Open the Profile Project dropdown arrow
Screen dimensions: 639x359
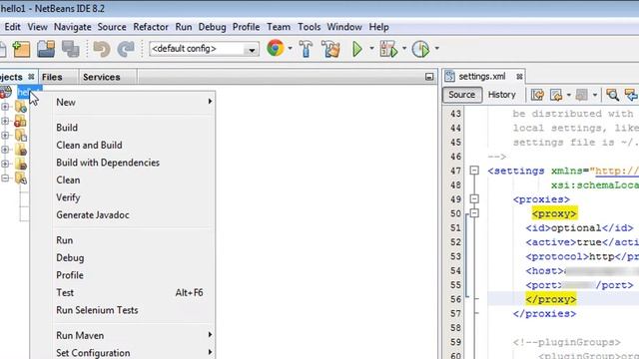click(x=437, y=49)
